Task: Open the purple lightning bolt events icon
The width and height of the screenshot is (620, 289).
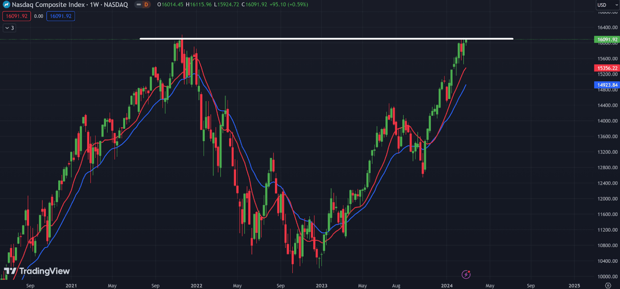Action: coord(466,274)
